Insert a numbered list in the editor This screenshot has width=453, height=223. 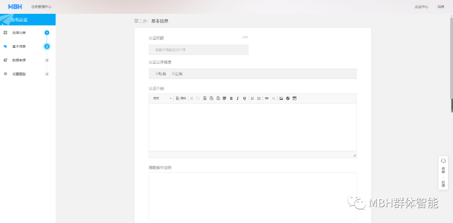coord(252,99)
